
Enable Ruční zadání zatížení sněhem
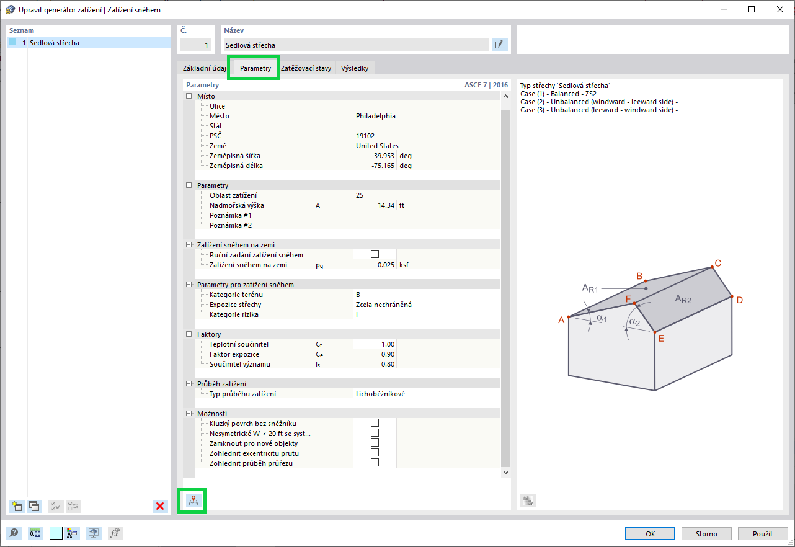click(375, 253)
